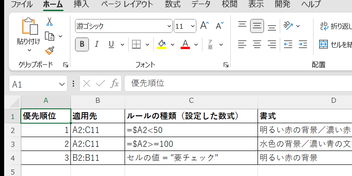
Task: Align text right
Action: point(272,44)
